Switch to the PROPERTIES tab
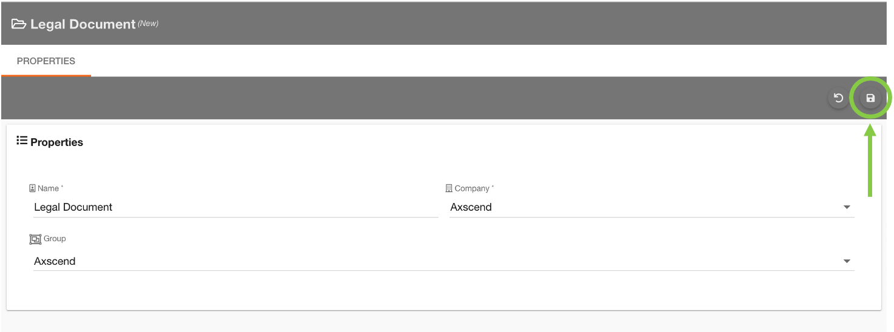The image size is (894, 332). click(x=46, y=61)
